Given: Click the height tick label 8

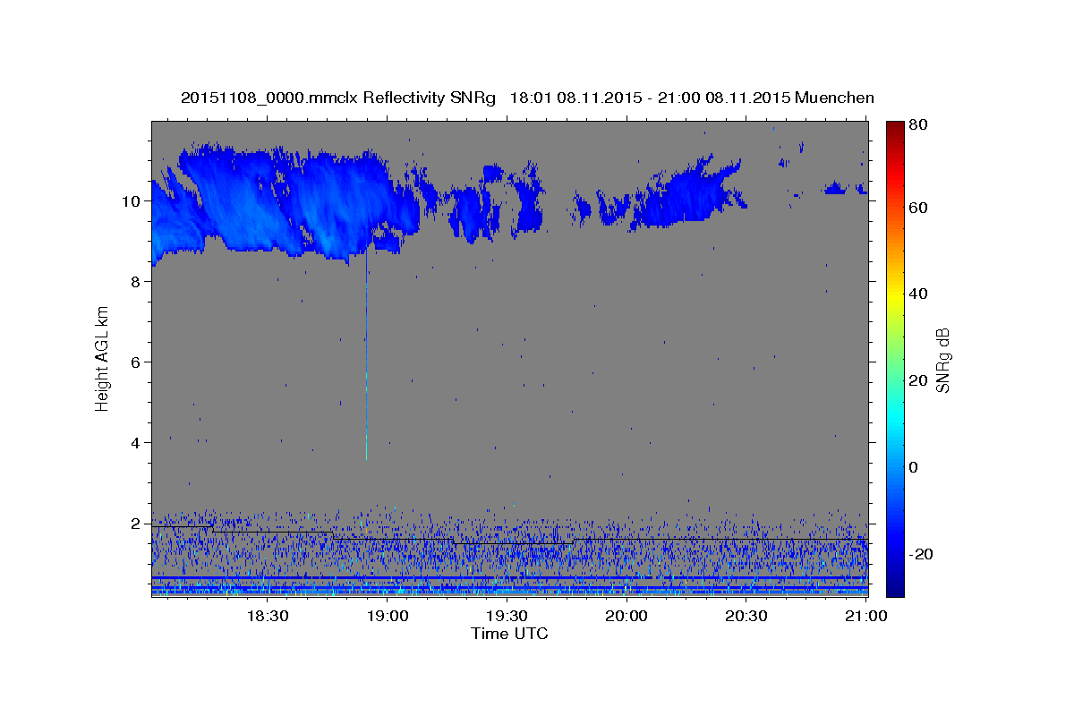Looking at the screenshot, I should point(137,281).
